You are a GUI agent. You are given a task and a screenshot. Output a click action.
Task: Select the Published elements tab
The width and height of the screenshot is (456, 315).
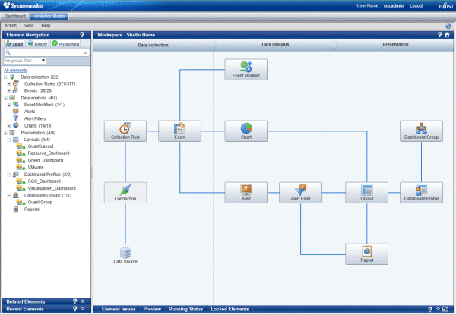(65, 43)
